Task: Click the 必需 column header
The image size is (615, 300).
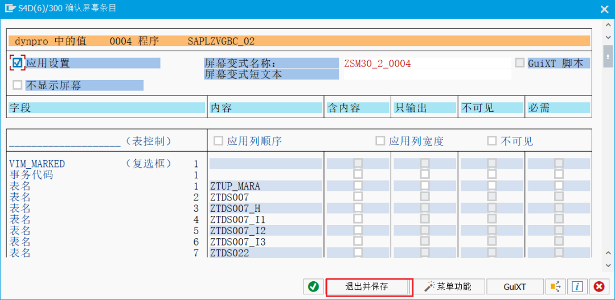Action: [559, 108]
